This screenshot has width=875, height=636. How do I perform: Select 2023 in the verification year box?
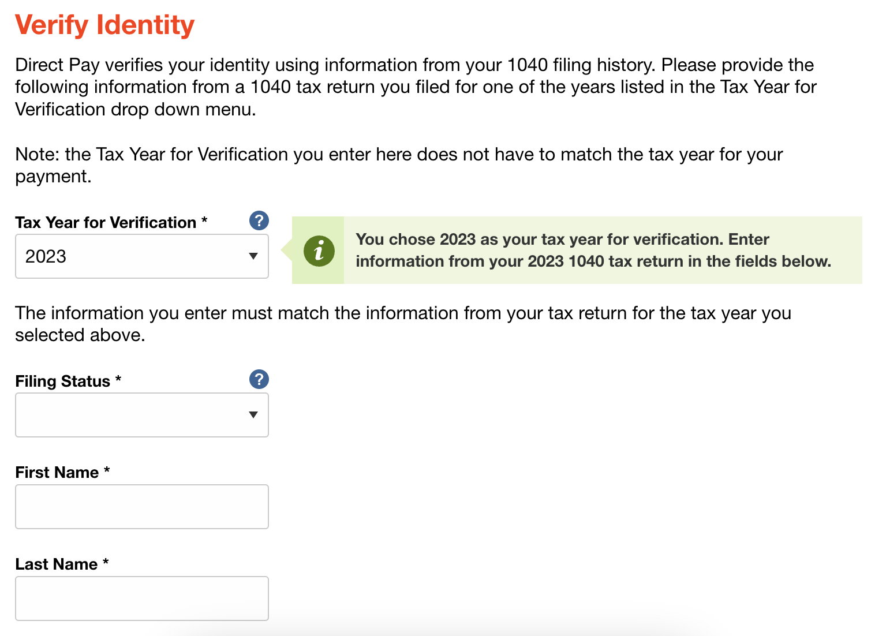[141, 256]
